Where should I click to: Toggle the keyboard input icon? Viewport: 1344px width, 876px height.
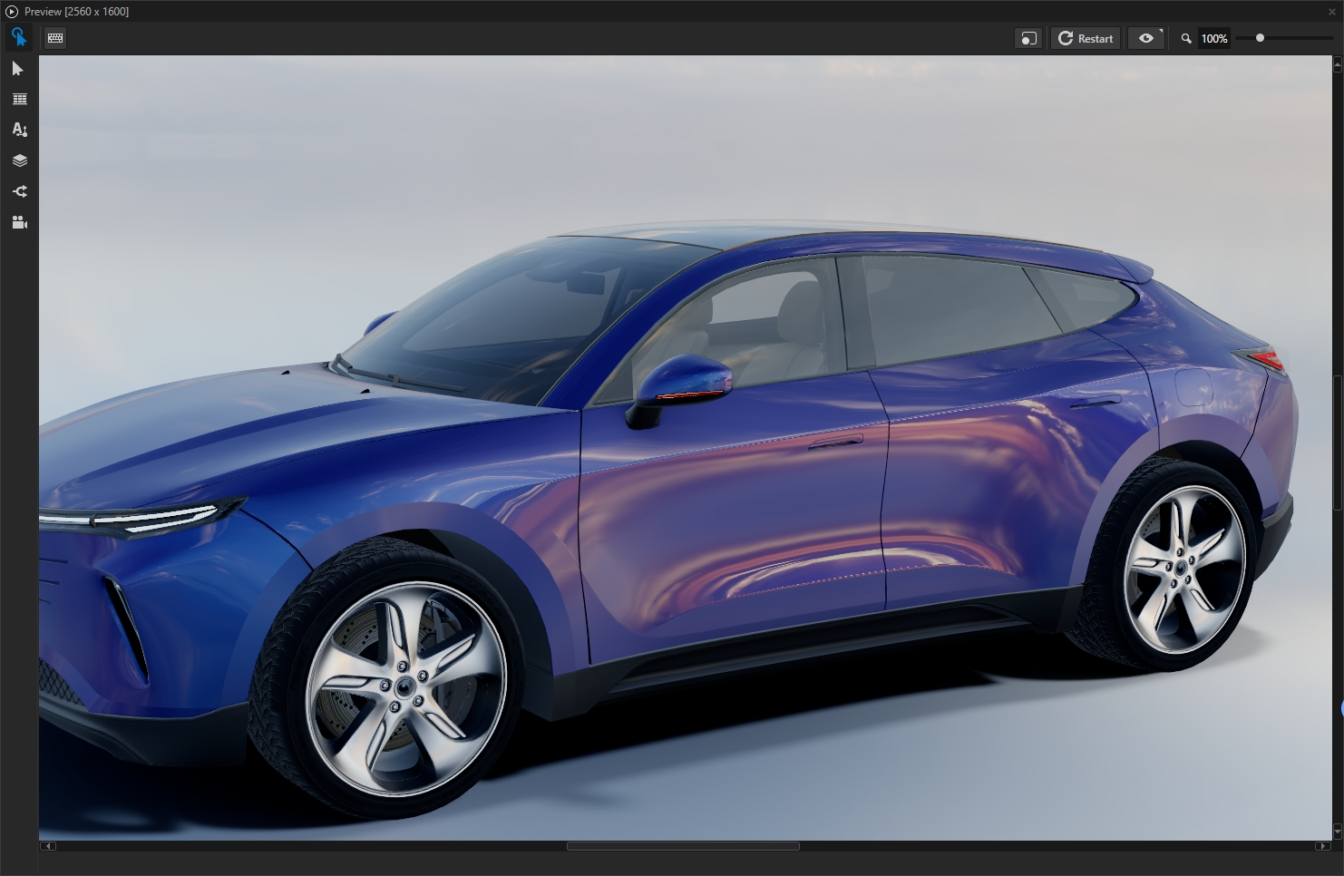[x=55, y=38]
